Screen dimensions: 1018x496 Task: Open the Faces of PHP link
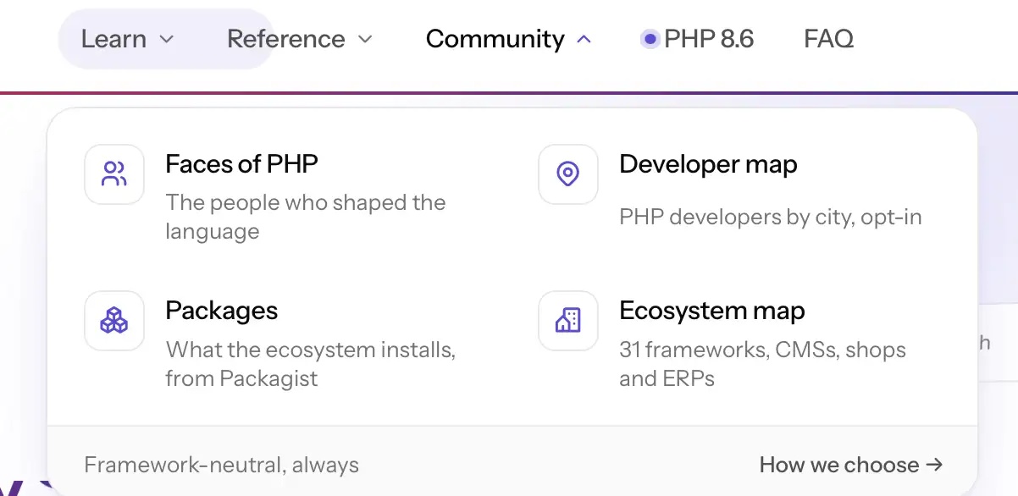[x=242, y=164]
